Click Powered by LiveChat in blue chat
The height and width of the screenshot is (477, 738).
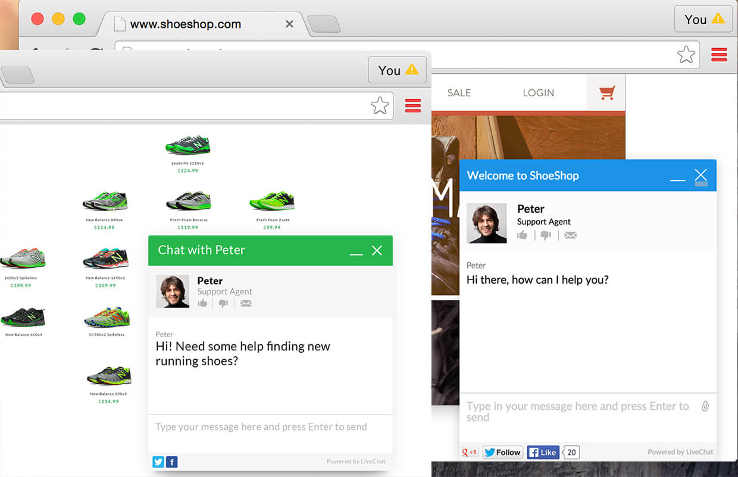[680, 452]
